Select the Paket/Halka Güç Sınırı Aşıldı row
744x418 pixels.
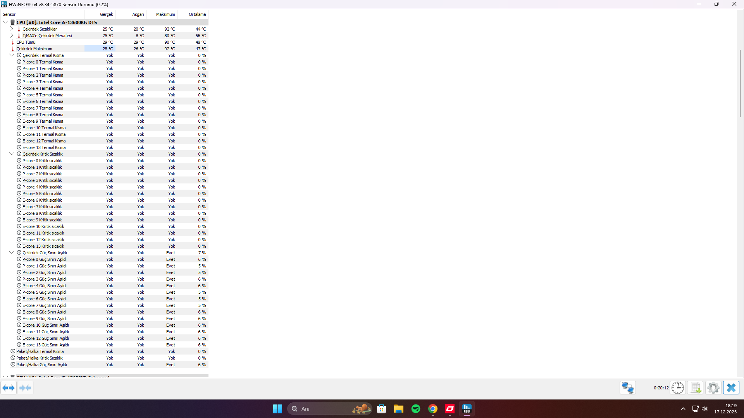(104, 365)
